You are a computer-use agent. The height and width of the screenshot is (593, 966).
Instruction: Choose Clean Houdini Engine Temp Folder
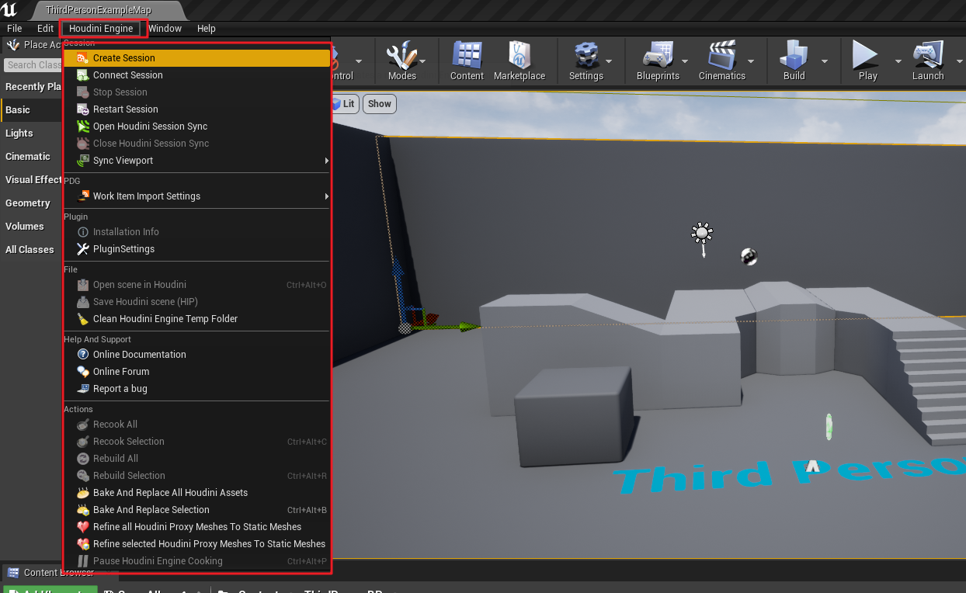point(197,319)
